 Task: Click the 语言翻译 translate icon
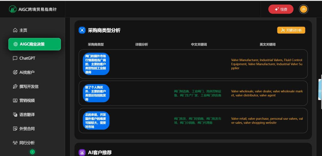(x=15, y=114)
